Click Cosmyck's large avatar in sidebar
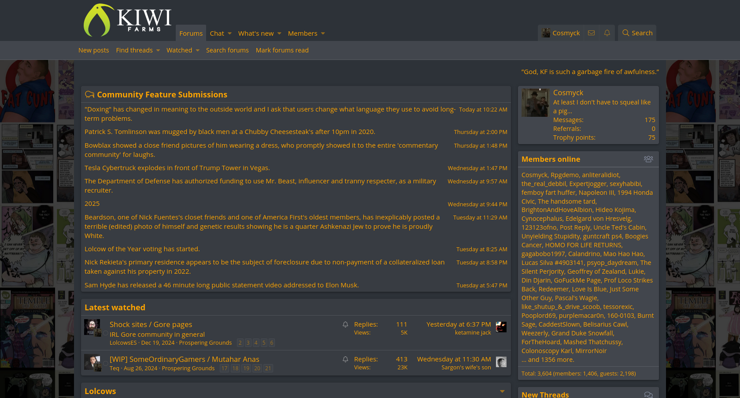The height and width of the screenshot is (398, 740). pos(535,103)
